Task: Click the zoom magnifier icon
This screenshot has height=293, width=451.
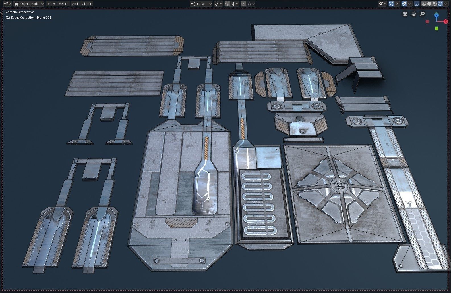Action: click(x=423, y=14)
